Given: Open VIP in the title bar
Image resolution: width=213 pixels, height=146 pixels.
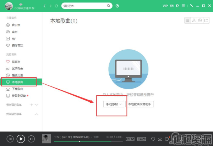Looking at the screenshot, I should [x=165, y=6].
